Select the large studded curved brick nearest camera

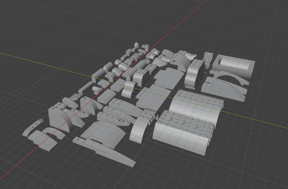[x=184, y=132]
